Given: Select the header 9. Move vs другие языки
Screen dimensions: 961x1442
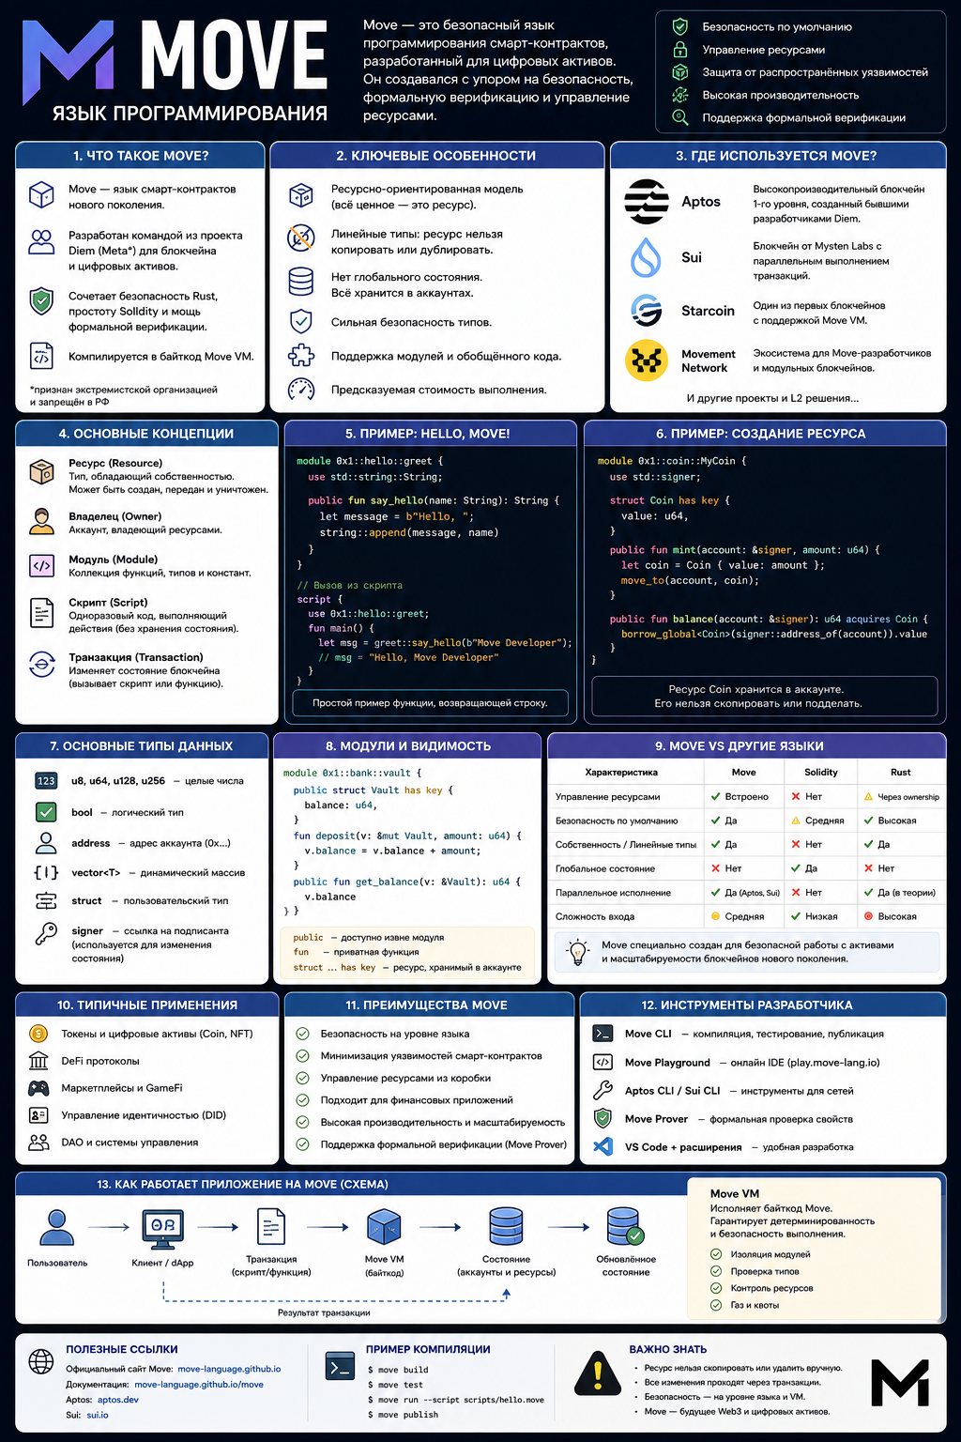Looking at the screenshot, I should click(x=747, y=746).
